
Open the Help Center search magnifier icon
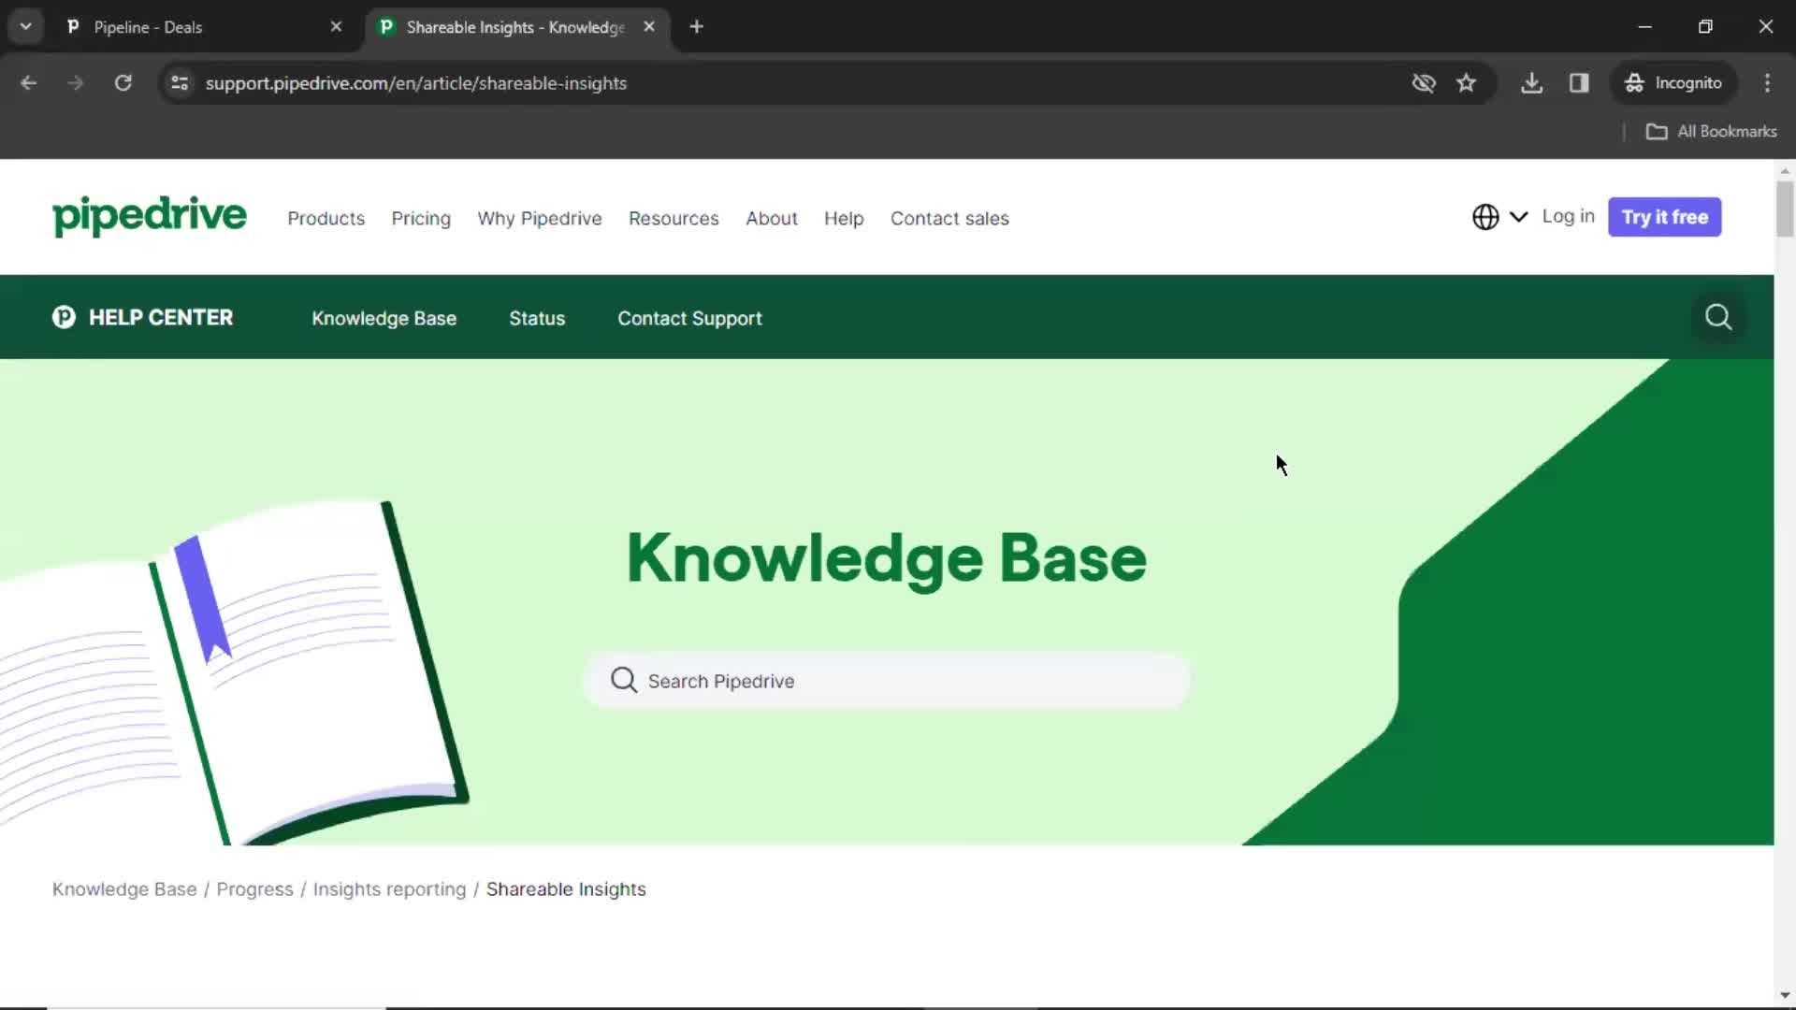pos(1717,317)
